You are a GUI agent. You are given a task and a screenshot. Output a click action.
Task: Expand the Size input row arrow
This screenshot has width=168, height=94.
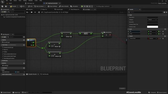click(x=128, y=34)
